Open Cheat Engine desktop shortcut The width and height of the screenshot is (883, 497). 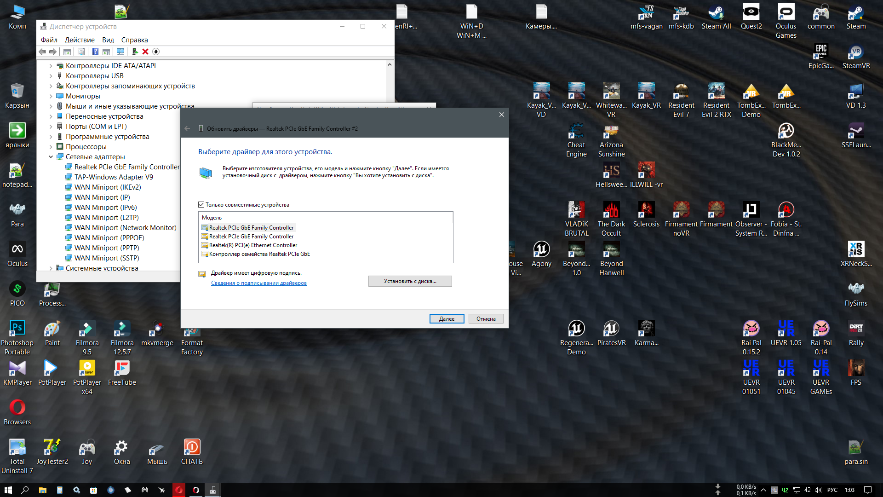point(576,141)
